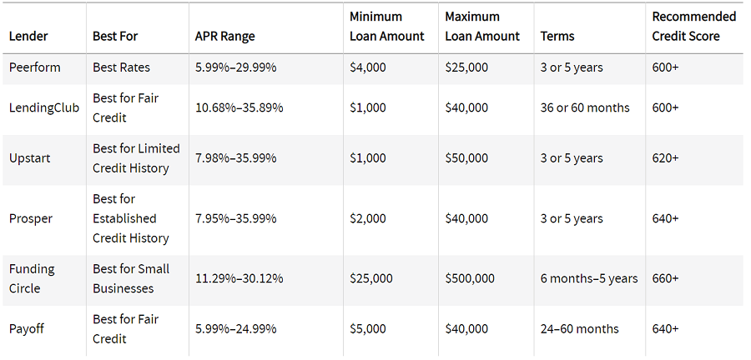Click the Payoff lender name
The height and width of the screenshot is (360, 751).
(27, 329)
